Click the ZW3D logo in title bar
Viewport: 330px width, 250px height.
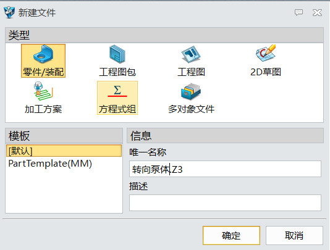[x=9, y=12]
